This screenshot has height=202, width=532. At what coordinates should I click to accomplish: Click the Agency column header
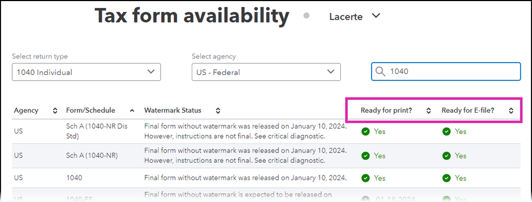tap(26, 111)
